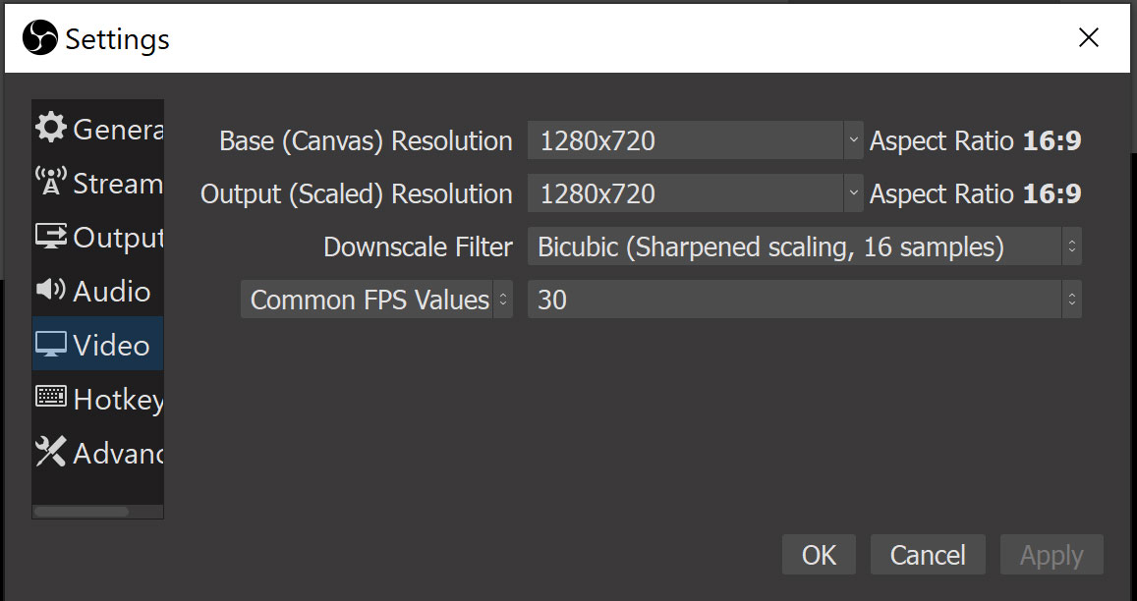Screen dimensions: 1137x601
Task: Open the Stream settings tab
Action: 117,183
